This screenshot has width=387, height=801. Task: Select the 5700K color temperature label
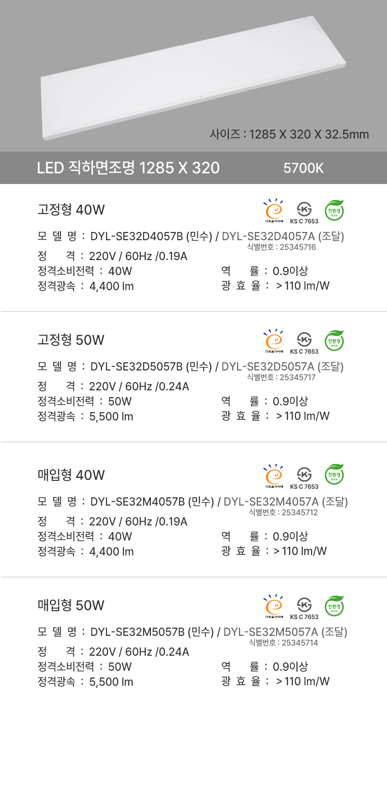pos(303,168)
